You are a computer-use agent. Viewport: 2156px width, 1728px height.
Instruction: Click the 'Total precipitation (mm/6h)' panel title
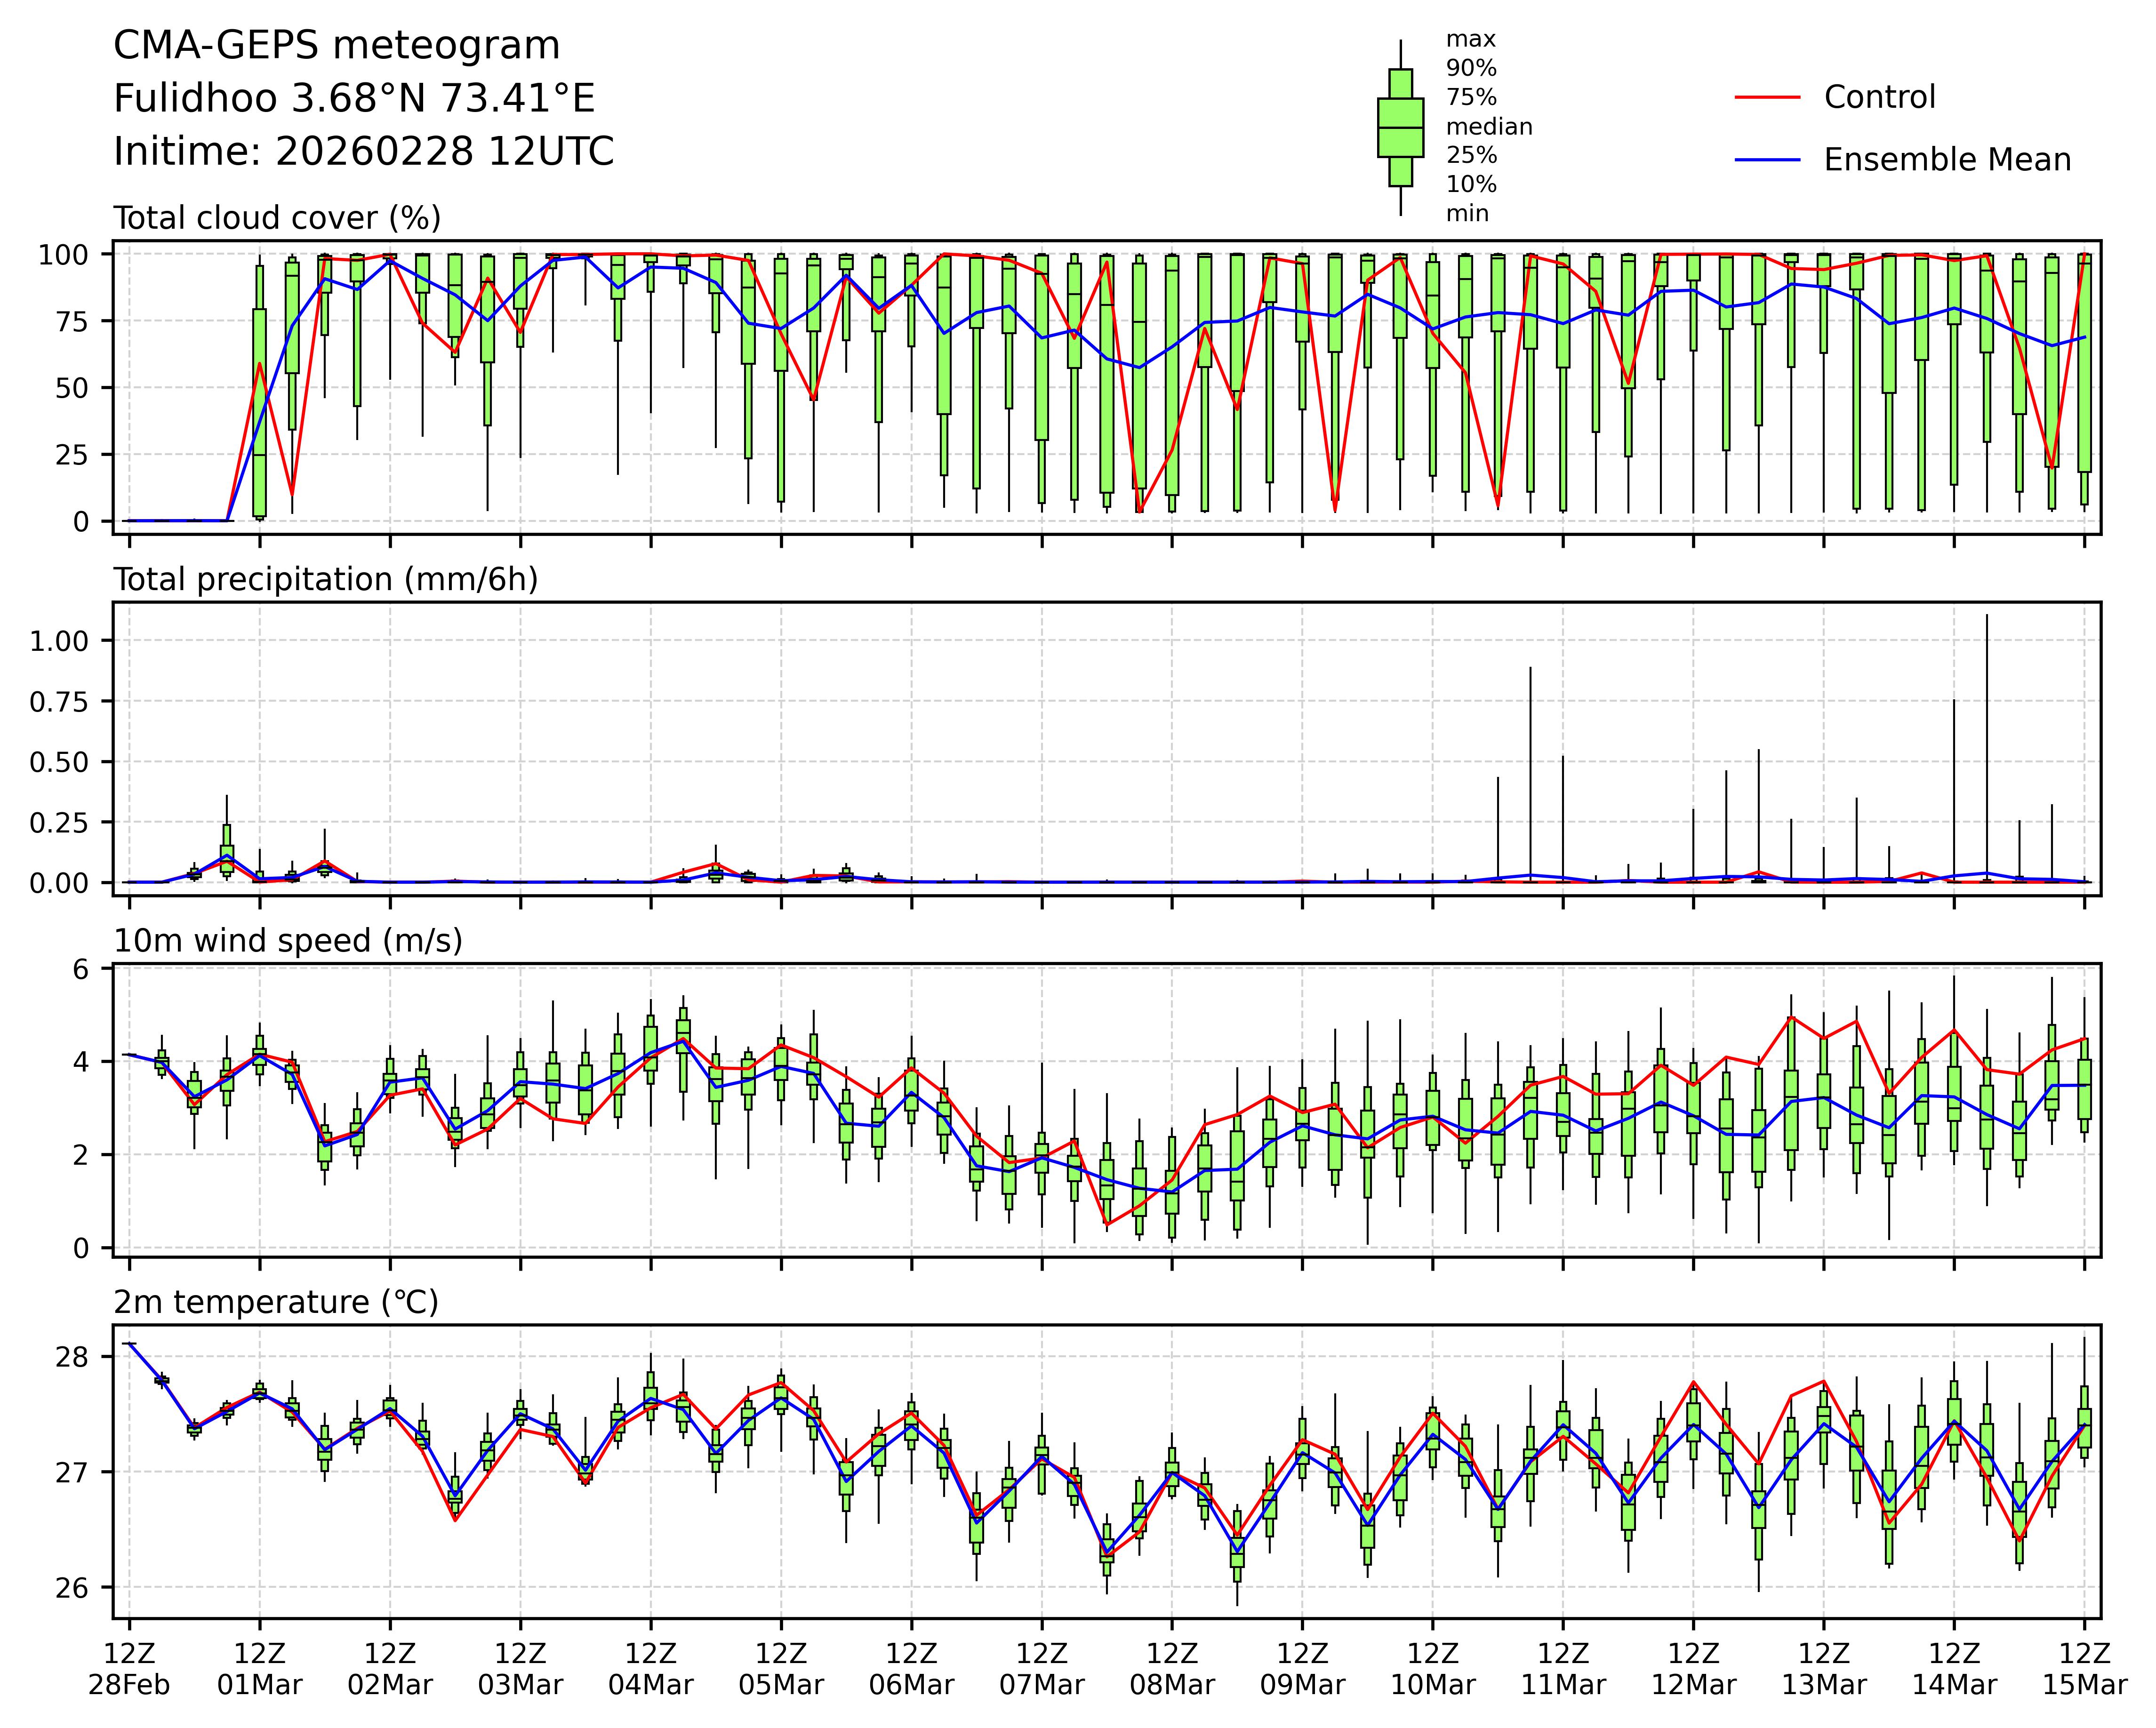click(325, 580)
